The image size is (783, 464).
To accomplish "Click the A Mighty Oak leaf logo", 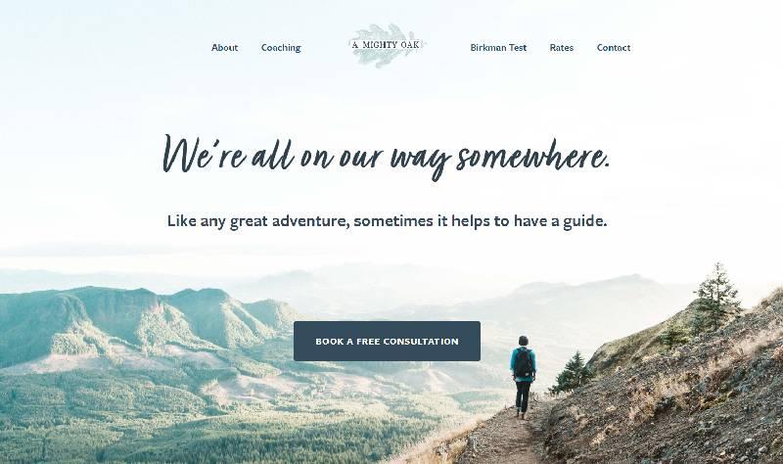I will click(x=386, y=45).
